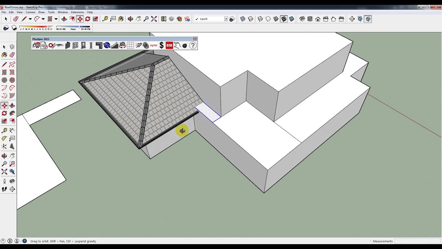Open PlusSpec wall tool (brick icon)
Image resolution: width=442 pixels, height=249 pixels.
coord(68,45)
